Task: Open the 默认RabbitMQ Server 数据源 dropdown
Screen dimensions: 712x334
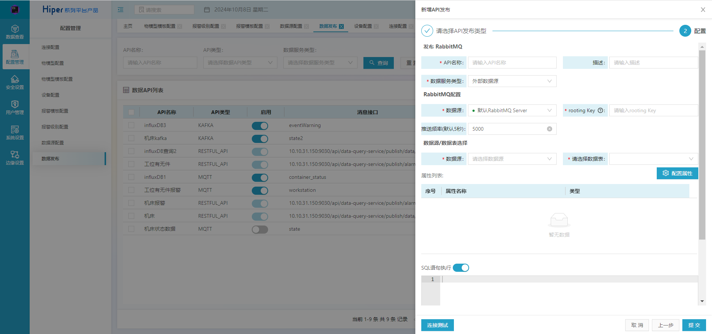Action: coord(512,110)
